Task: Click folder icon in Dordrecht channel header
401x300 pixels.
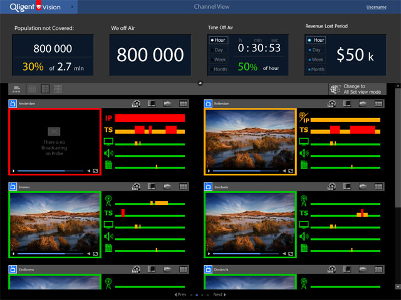Action: (363, 269)
